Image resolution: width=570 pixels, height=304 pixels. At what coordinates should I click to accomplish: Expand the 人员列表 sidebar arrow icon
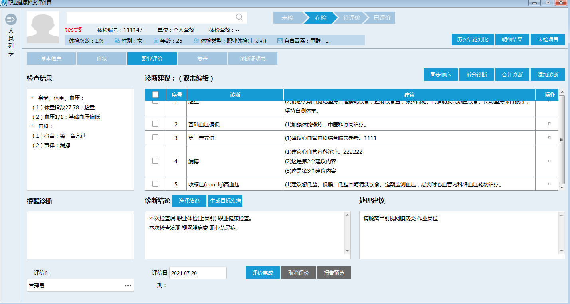11,19
